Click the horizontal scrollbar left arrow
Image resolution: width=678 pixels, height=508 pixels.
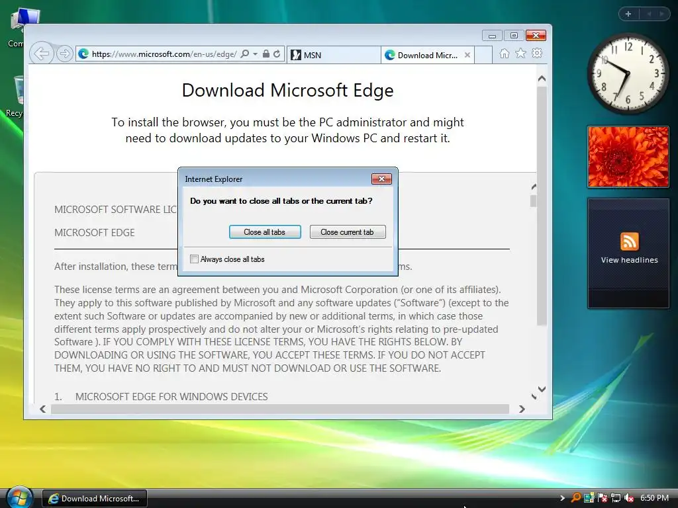coord(42,409)
